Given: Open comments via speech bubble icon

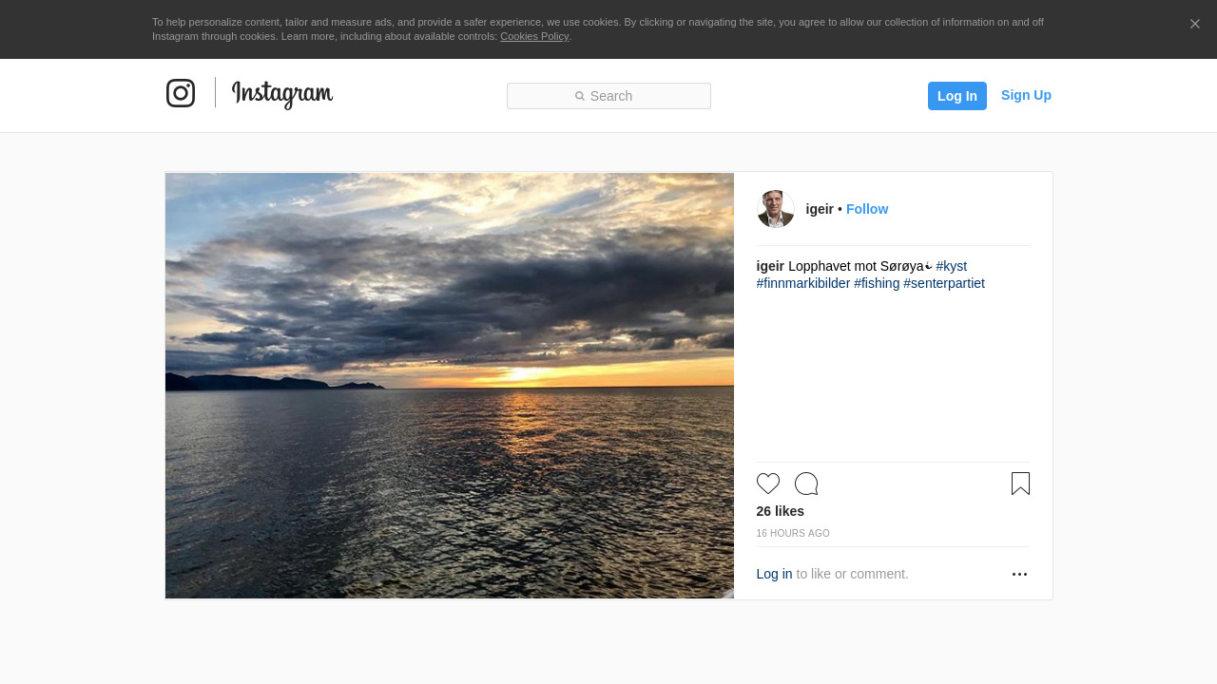Looking at the screenshot, I should 806,484.
